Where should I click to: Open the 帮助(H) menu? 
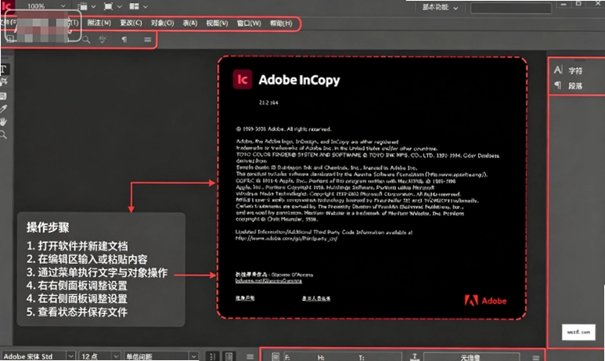click(x=281, y=23)
